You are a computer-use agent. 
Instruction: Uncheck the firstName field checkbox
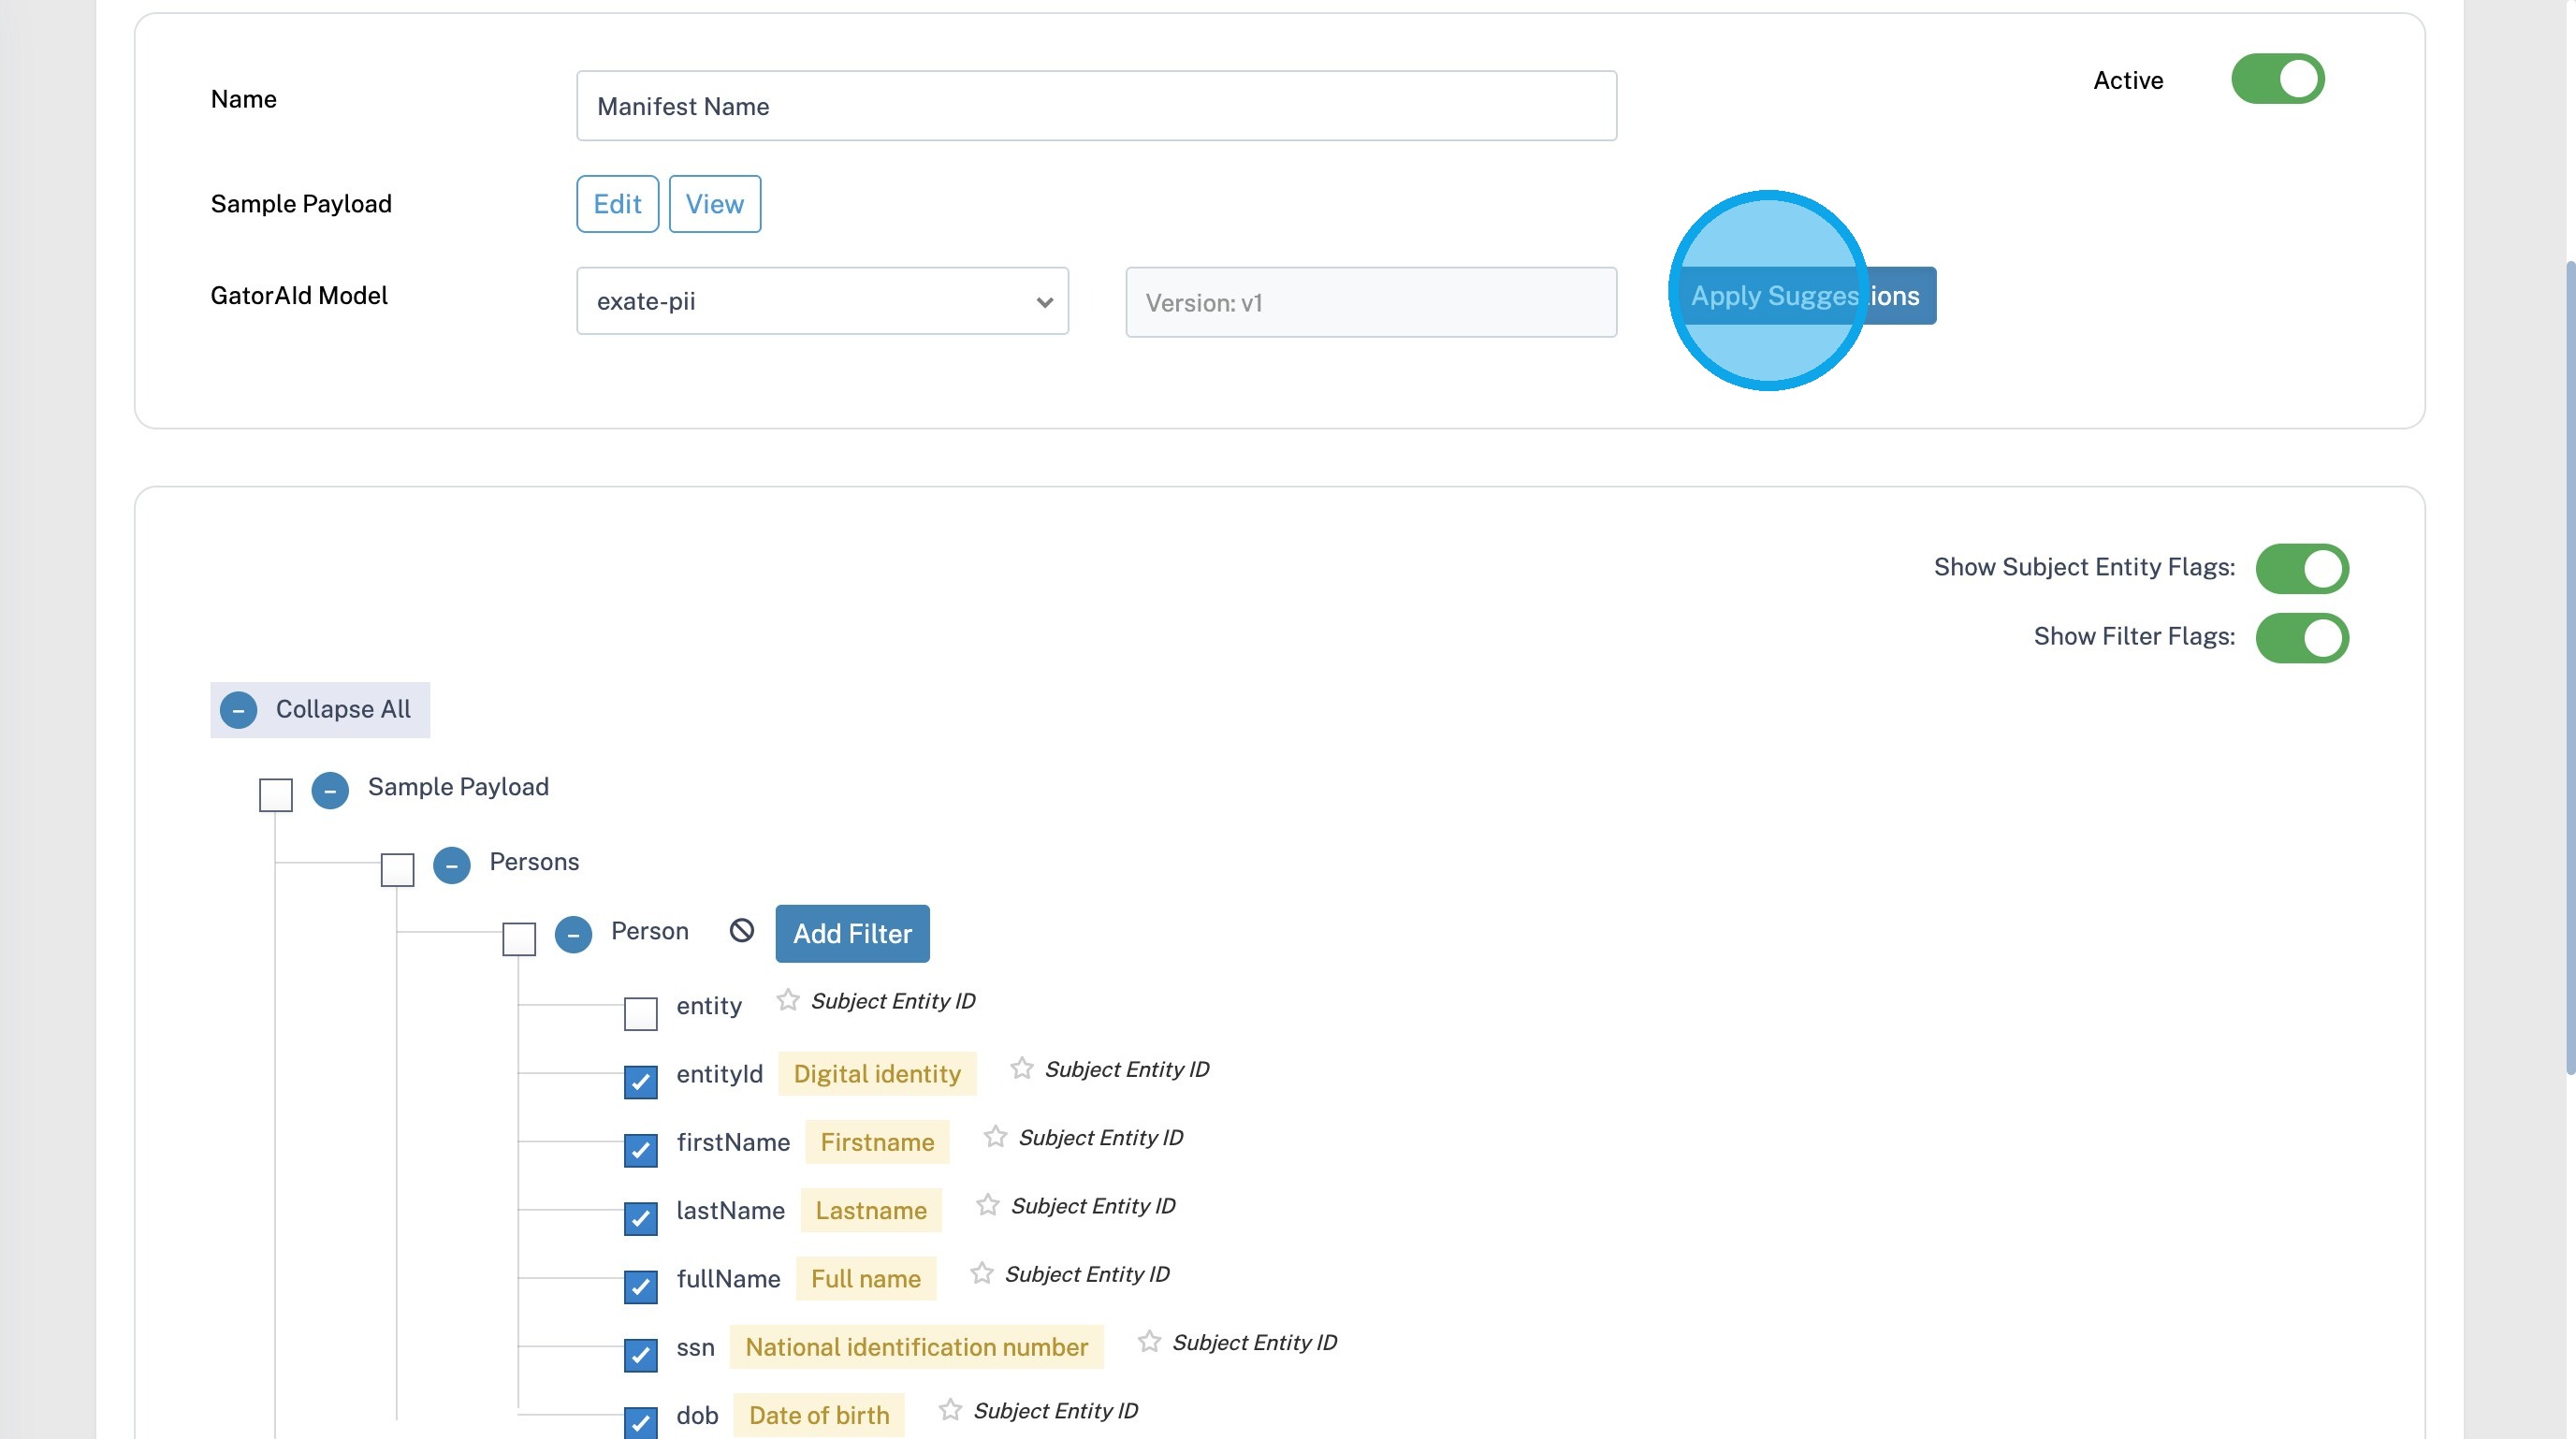[641, 1150]
